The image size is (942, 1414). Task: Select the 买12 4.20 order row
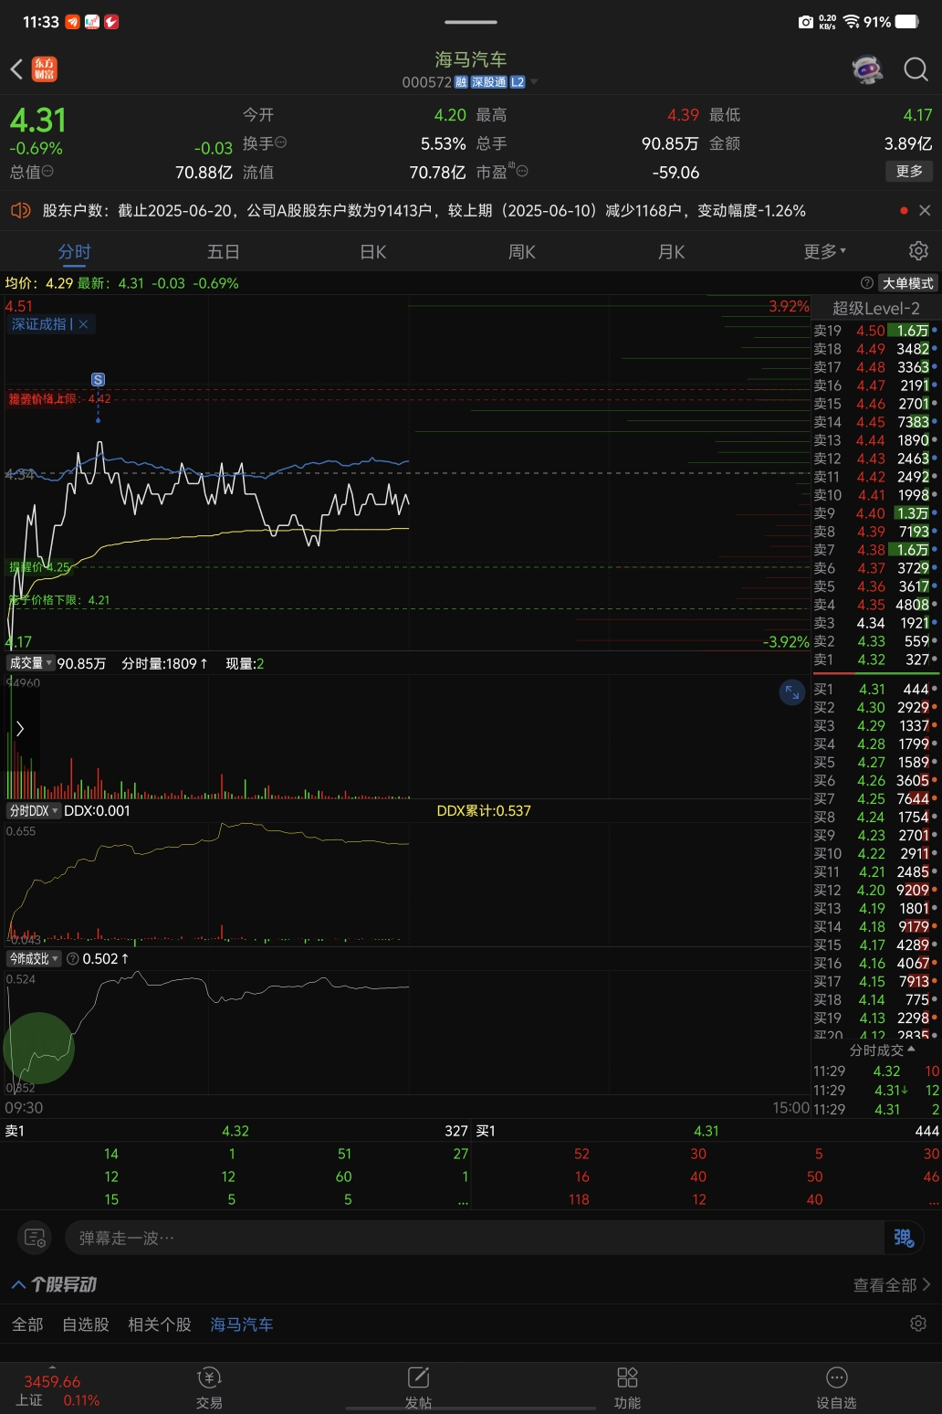pyautogui.click(x=876, y=891)
